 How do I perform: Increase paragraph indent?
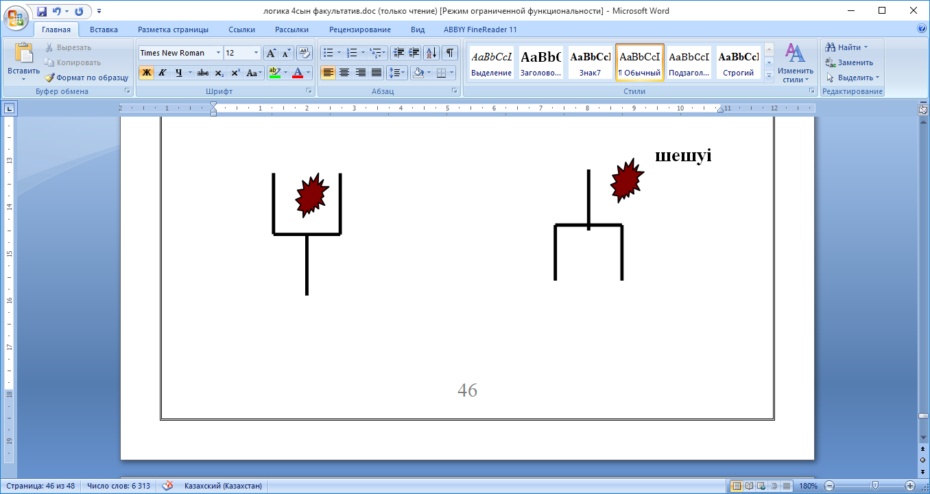coord(414,53)
